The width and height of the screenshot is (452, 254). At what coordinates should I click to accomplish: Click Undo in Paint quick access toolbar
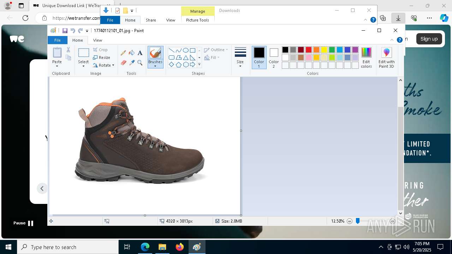[73, 31]
